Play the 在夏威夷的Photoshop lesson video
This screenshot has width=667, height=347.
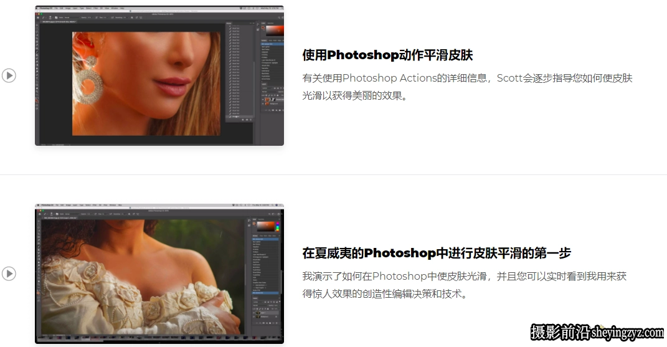(9, 273)
